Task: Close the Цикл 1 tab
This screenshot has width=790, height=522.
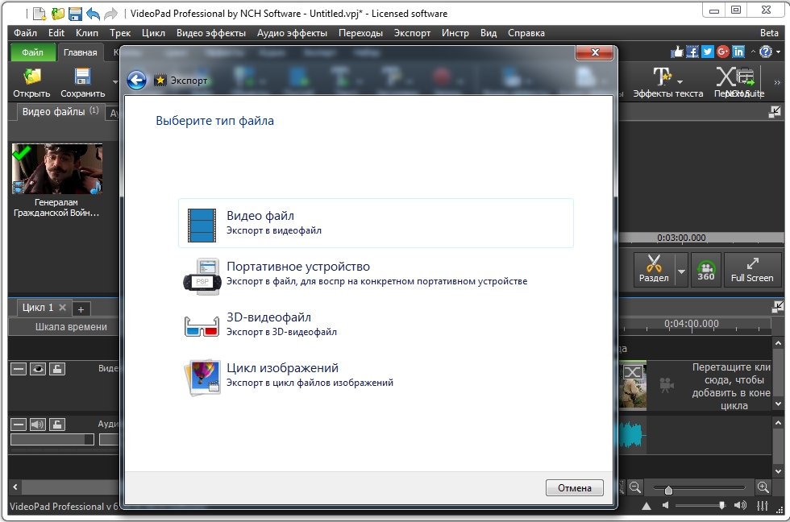Action: (63, 307)
